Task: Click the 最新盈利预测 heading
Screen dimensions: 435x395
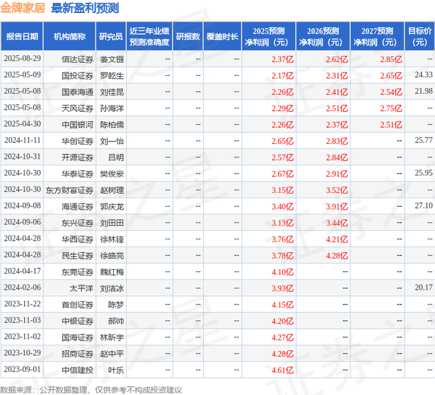Action: point(85,7)
